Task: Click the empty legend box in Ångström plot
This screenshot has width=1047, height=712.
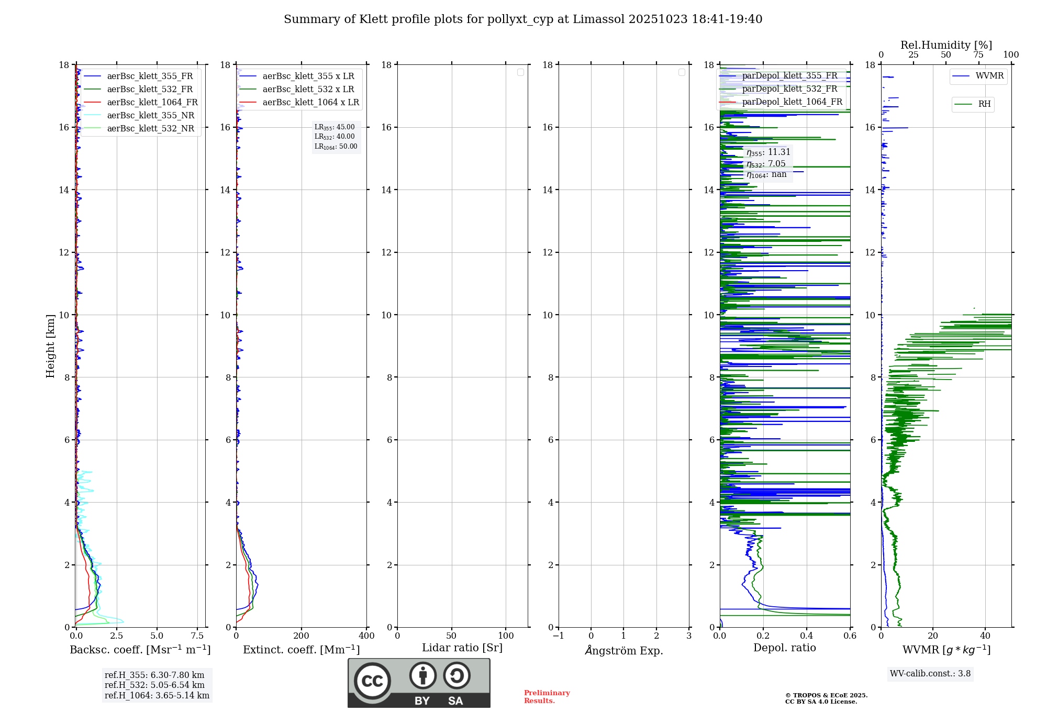Action: [x=682, y=72]
